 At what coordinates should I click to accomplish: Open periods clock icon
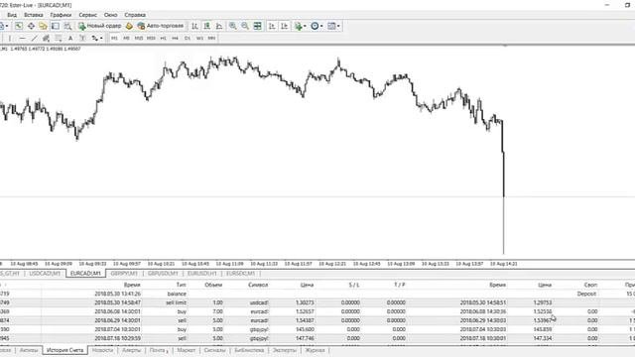[x=315, y=26]
